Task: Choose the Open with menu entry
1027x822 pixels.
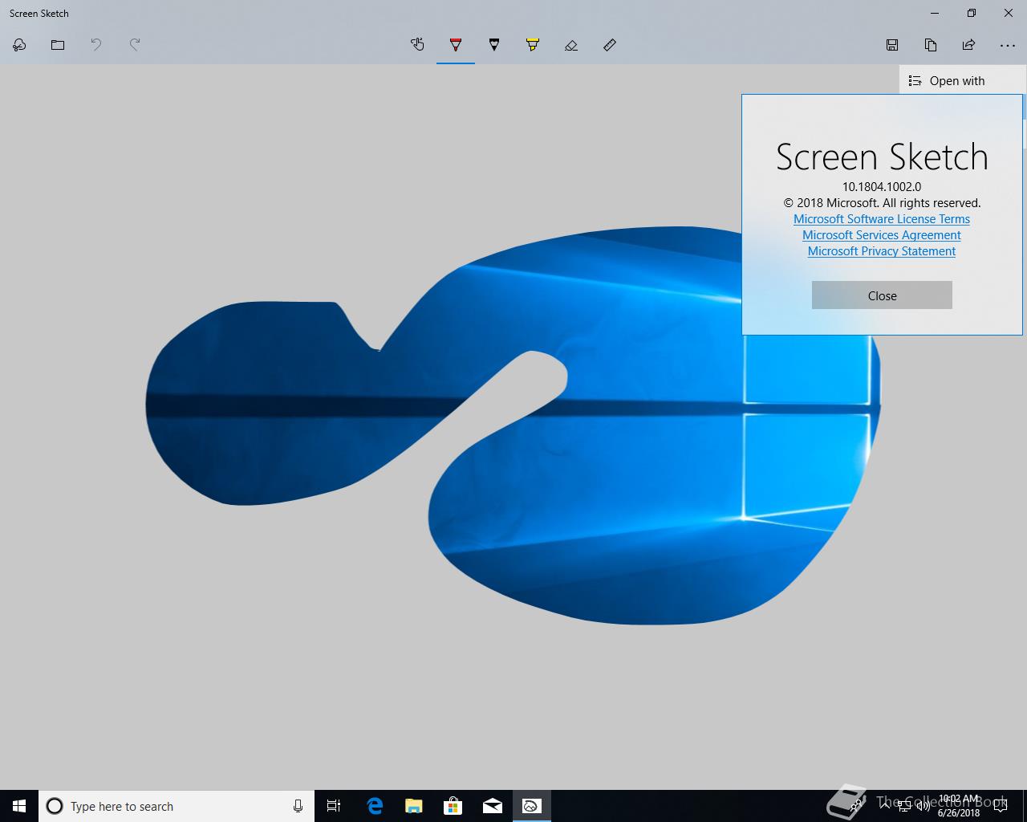Action: [x=962, y=80]
